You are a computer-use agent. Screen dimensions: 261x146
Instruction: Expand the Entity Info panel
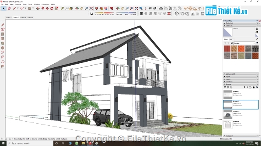coord(241,24)
